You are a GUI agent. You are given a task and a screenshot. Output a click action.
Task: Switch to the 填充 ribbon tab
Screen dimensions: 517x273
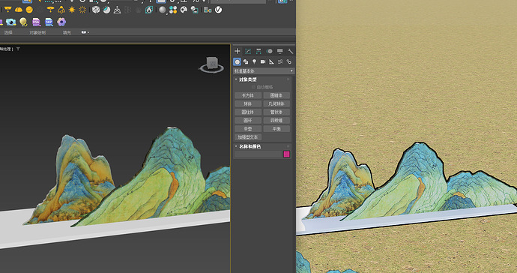pyautogui.click(x=67, y=32)
